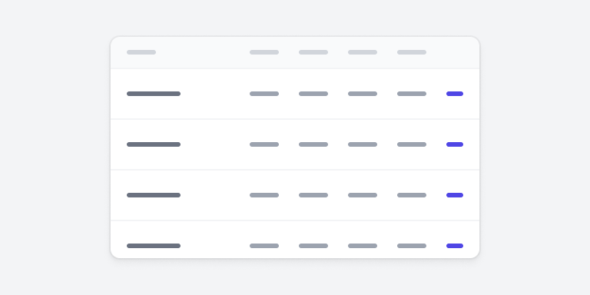Click the third column header placeholder

pyautogui.click(x=313, y=52)
